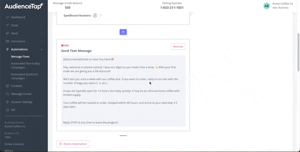Click the page vertical scrollbar thumb
The image size is (300, 152).
click(298, 52)
